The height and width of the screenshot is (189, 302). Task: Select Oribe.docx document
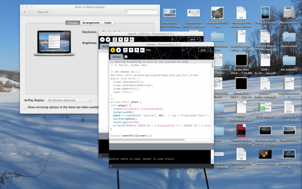[x=289, y=107]
